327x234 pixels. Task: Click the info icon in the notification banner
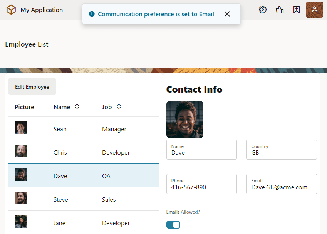pyautogui.click(x=91, y=14)
